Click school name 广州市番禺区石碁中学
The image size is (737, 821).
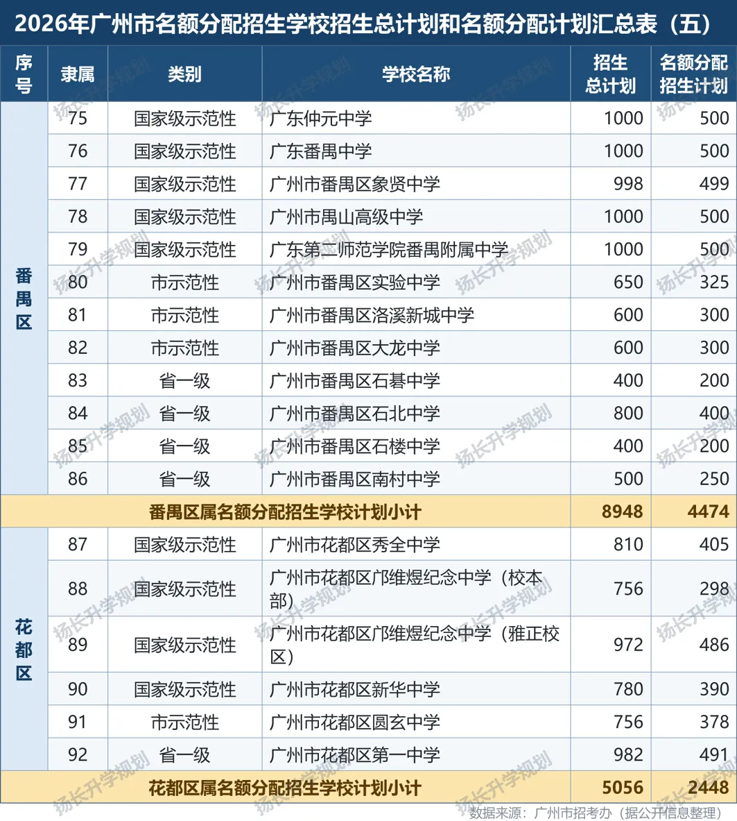click(x=355, y=380)
